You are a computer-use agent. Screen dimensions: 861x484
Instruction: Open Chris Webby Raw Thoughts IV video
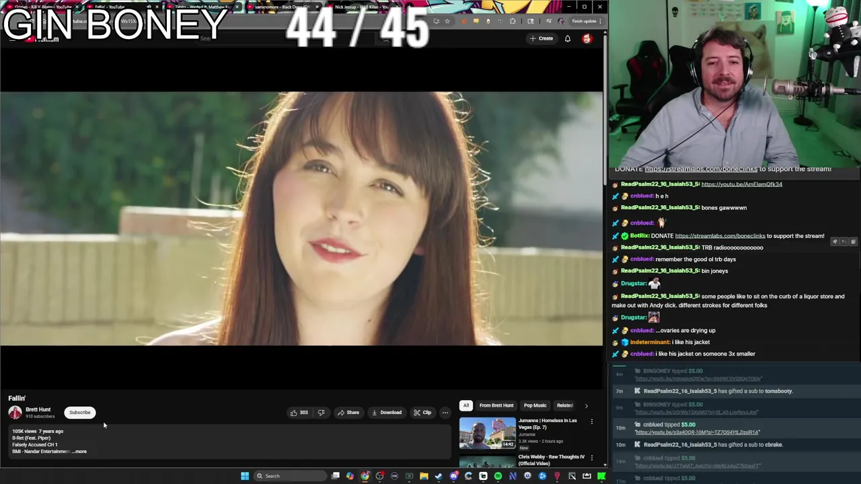point(552,460)
